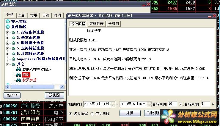Click the start date field 2007年1月1日
The image size is (220, 126).
pyautogui.click(x=97, y=104)
